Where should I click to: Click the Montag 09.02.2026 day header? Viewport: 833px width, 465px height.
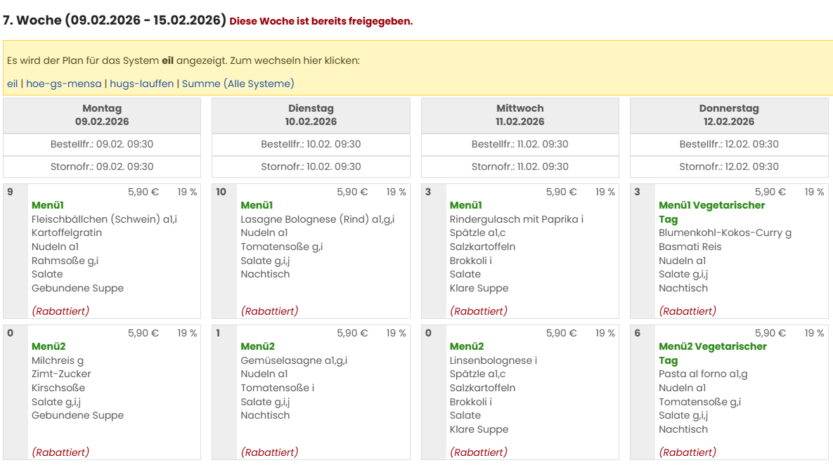(102, 115)
